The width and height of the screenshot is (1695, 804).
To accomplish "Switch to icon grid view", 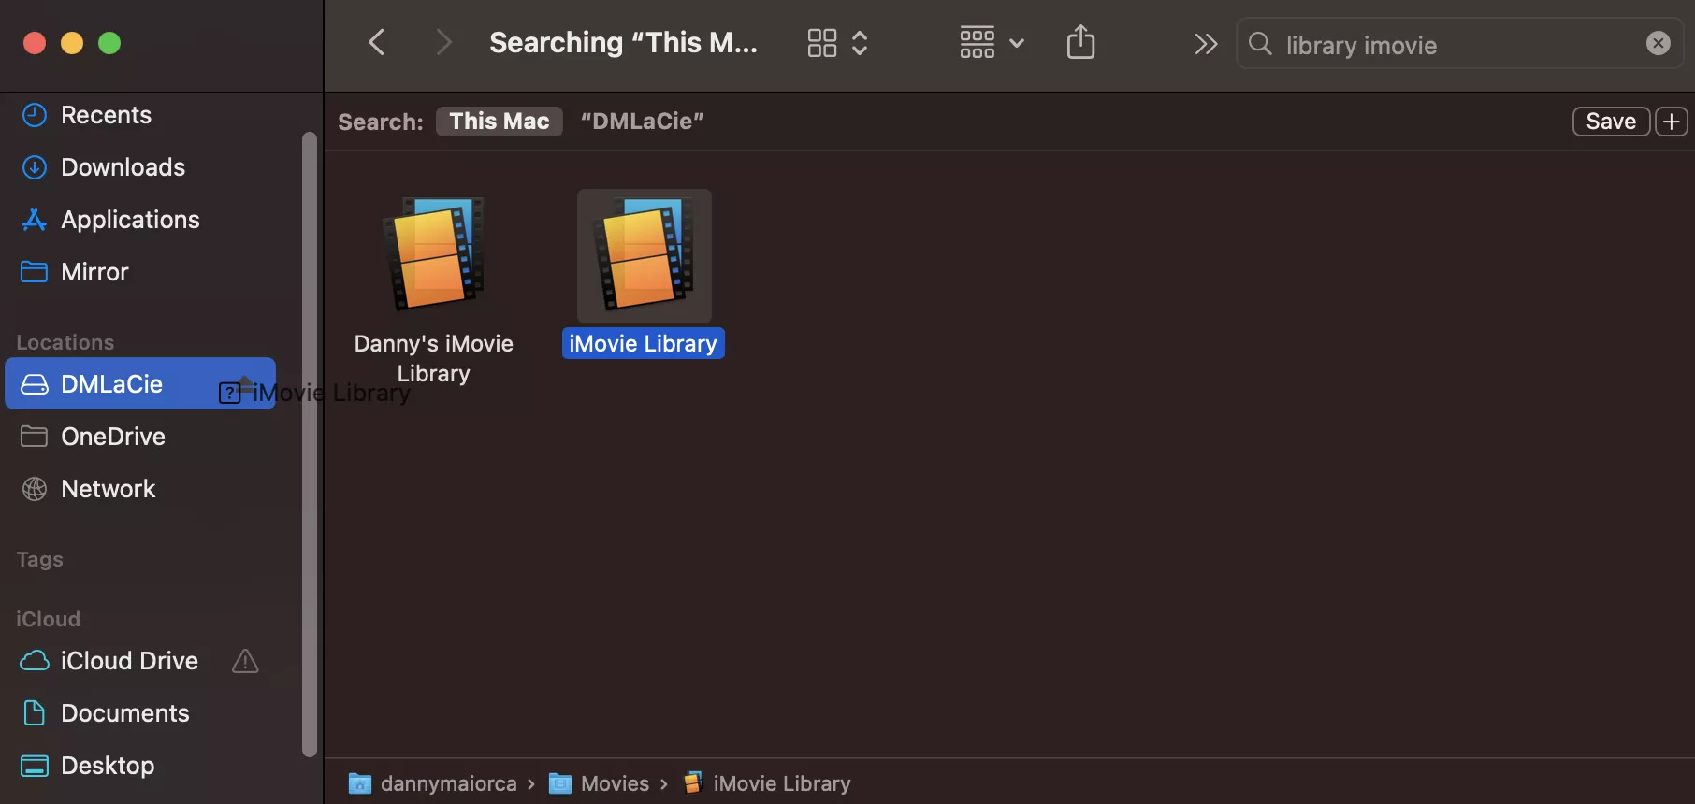I will (822, 43).
